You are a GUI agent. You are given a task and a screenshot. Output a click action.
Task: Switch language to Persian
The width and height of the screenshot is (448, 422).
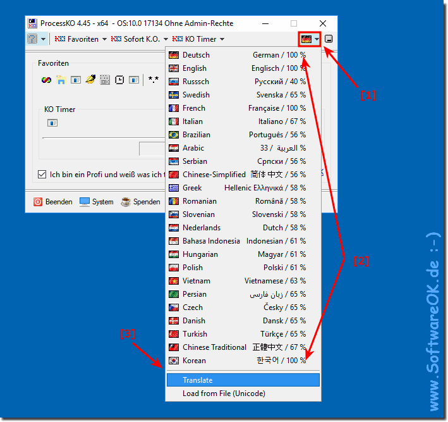point(243,294)
